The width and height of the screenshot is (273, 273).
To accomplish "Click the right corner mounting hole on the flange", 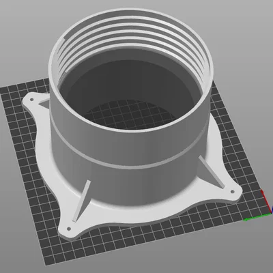I will (232, 192).
